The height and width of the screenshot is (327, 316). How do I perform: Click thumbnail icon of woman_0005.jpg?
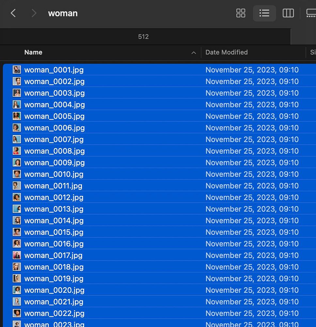(17, 116)
